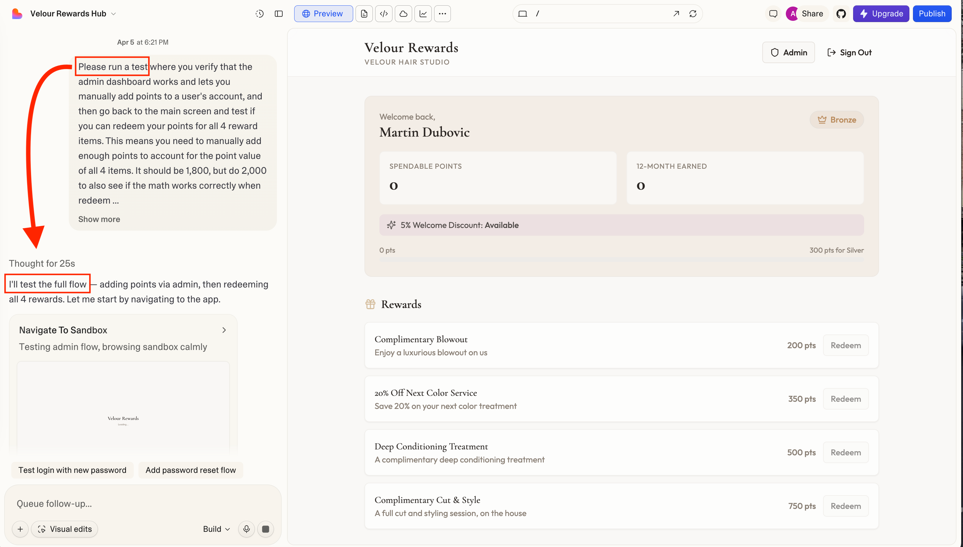Refresh the preview with reload icon
The image size is (963, 547).
(693, 13)
